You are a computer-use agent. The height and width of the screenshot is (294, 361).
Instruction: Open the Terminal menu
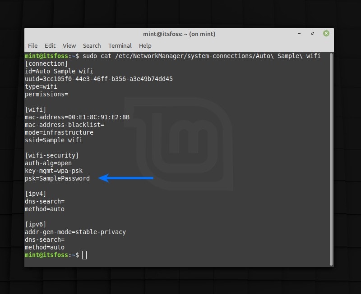point(120,45)
